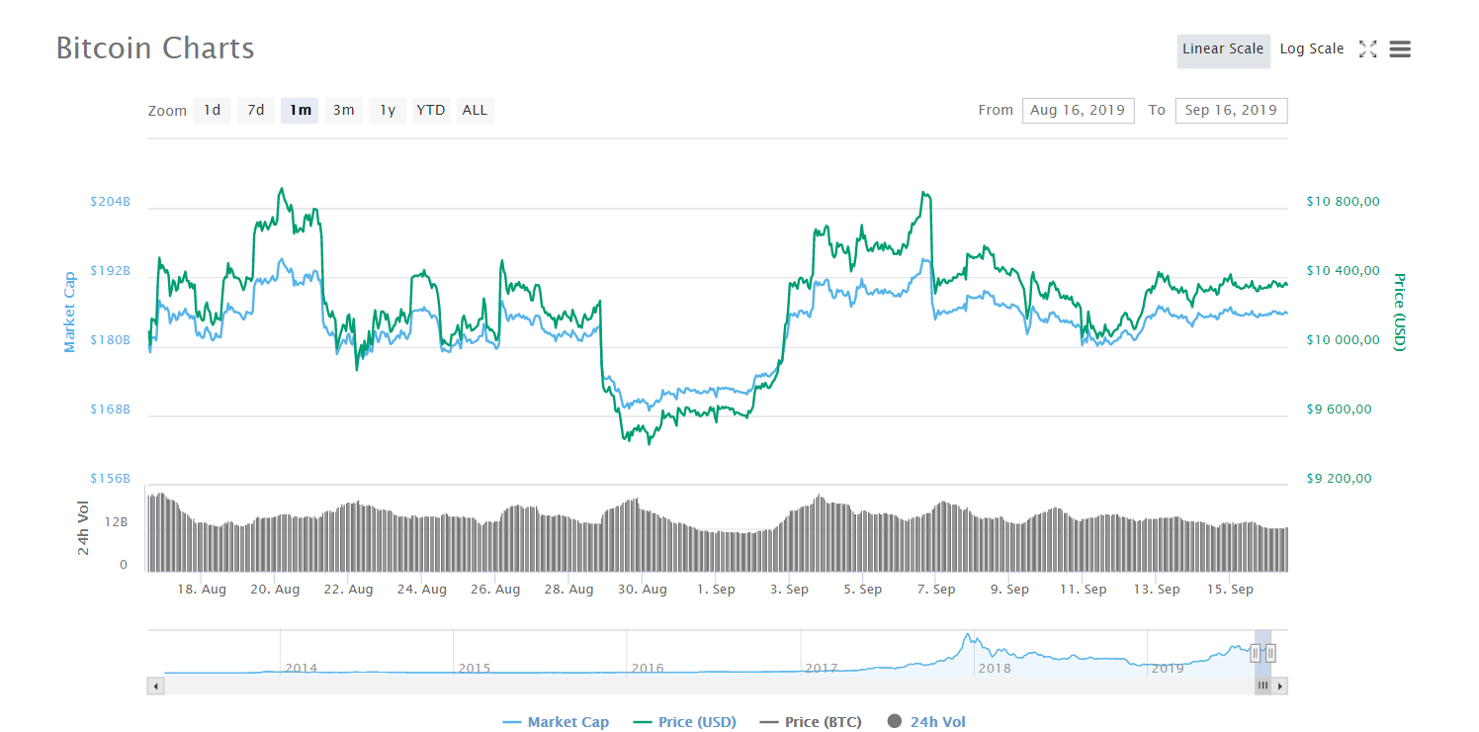Viewport: 1479px width, 732px height.
Task: Click the navigator scrollbar left arrow
Action: point(155,686)
